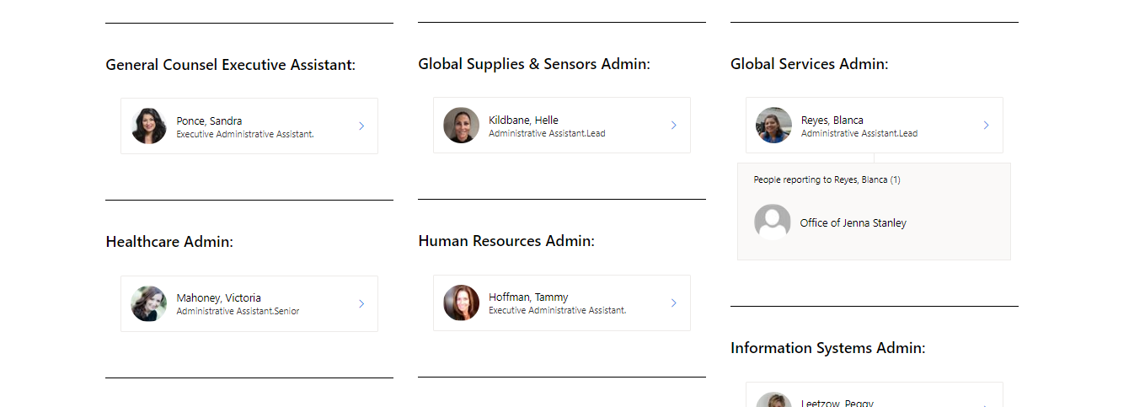This screenshot has width=1145, height=407.
Task: Open the Ponce, Sandra name link
Action: click(x=209, y=120)
